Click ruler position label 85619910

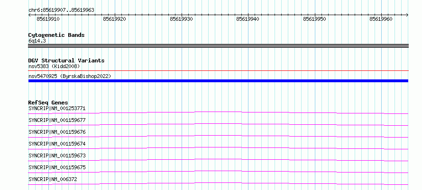pos(48,19)
